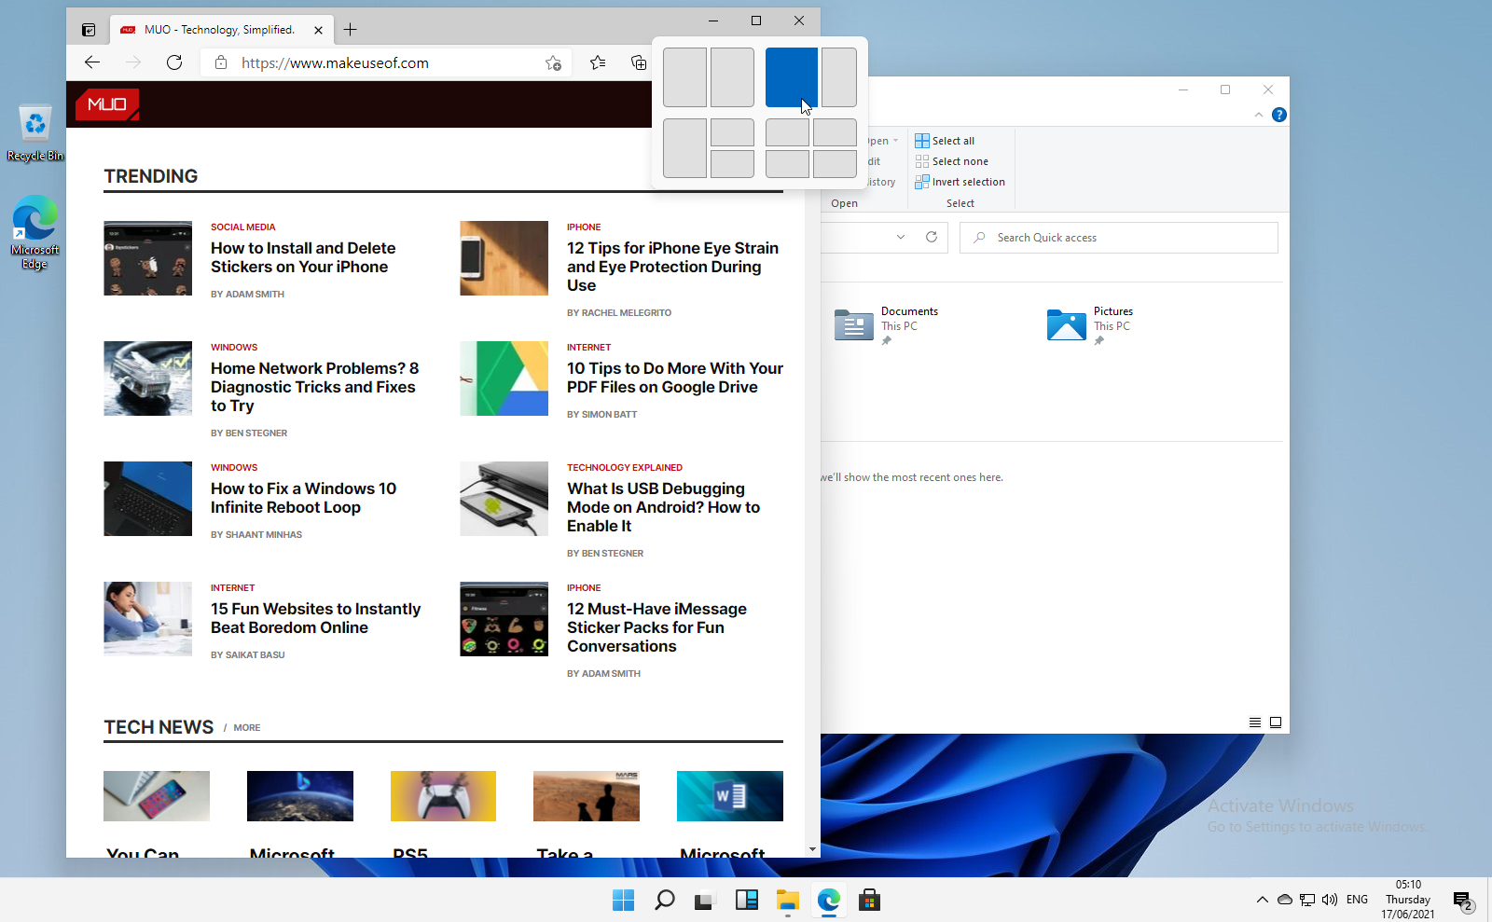Open the tab actions menu icon

(x=89, y=30)
